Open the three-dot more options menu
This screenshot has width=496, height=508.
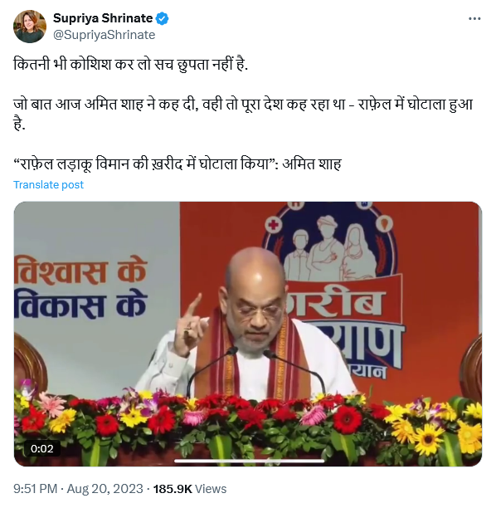point(474,19)
